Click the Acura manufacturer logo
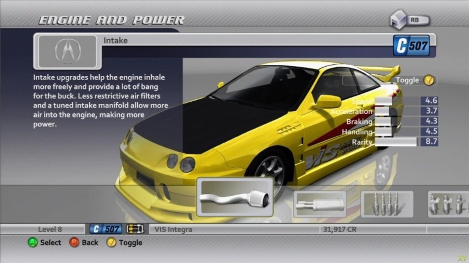 (68, 51)
